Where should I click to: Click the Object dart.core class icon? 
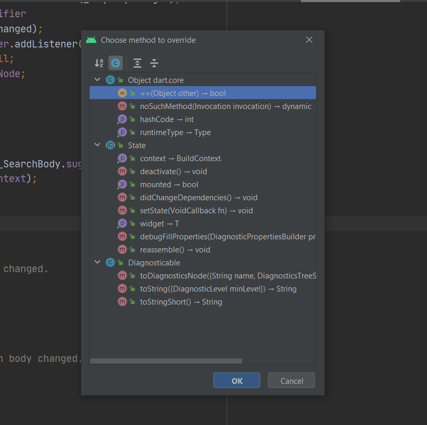coord(110,80)
